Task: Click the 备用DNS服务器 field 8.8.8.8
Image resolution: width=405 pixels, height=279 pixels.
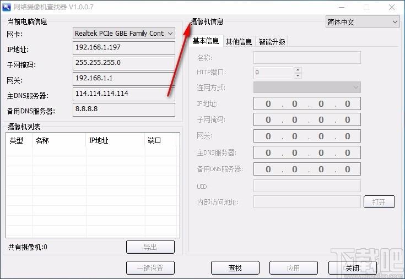Action: point(124,110)
